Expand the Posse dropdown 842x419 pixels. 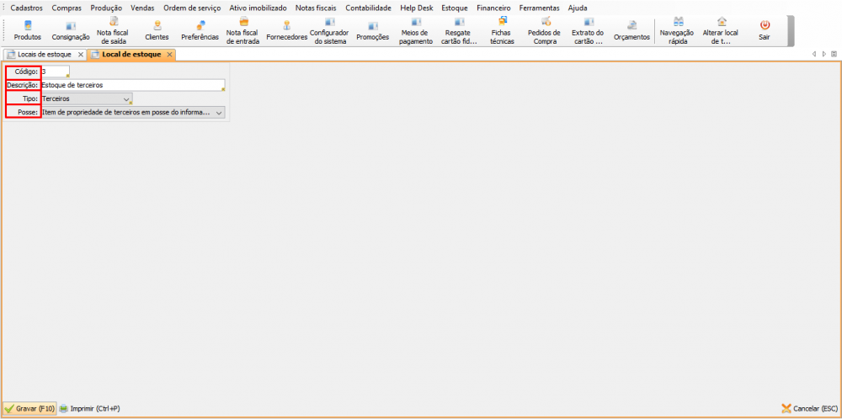click(x=219, y=112)
